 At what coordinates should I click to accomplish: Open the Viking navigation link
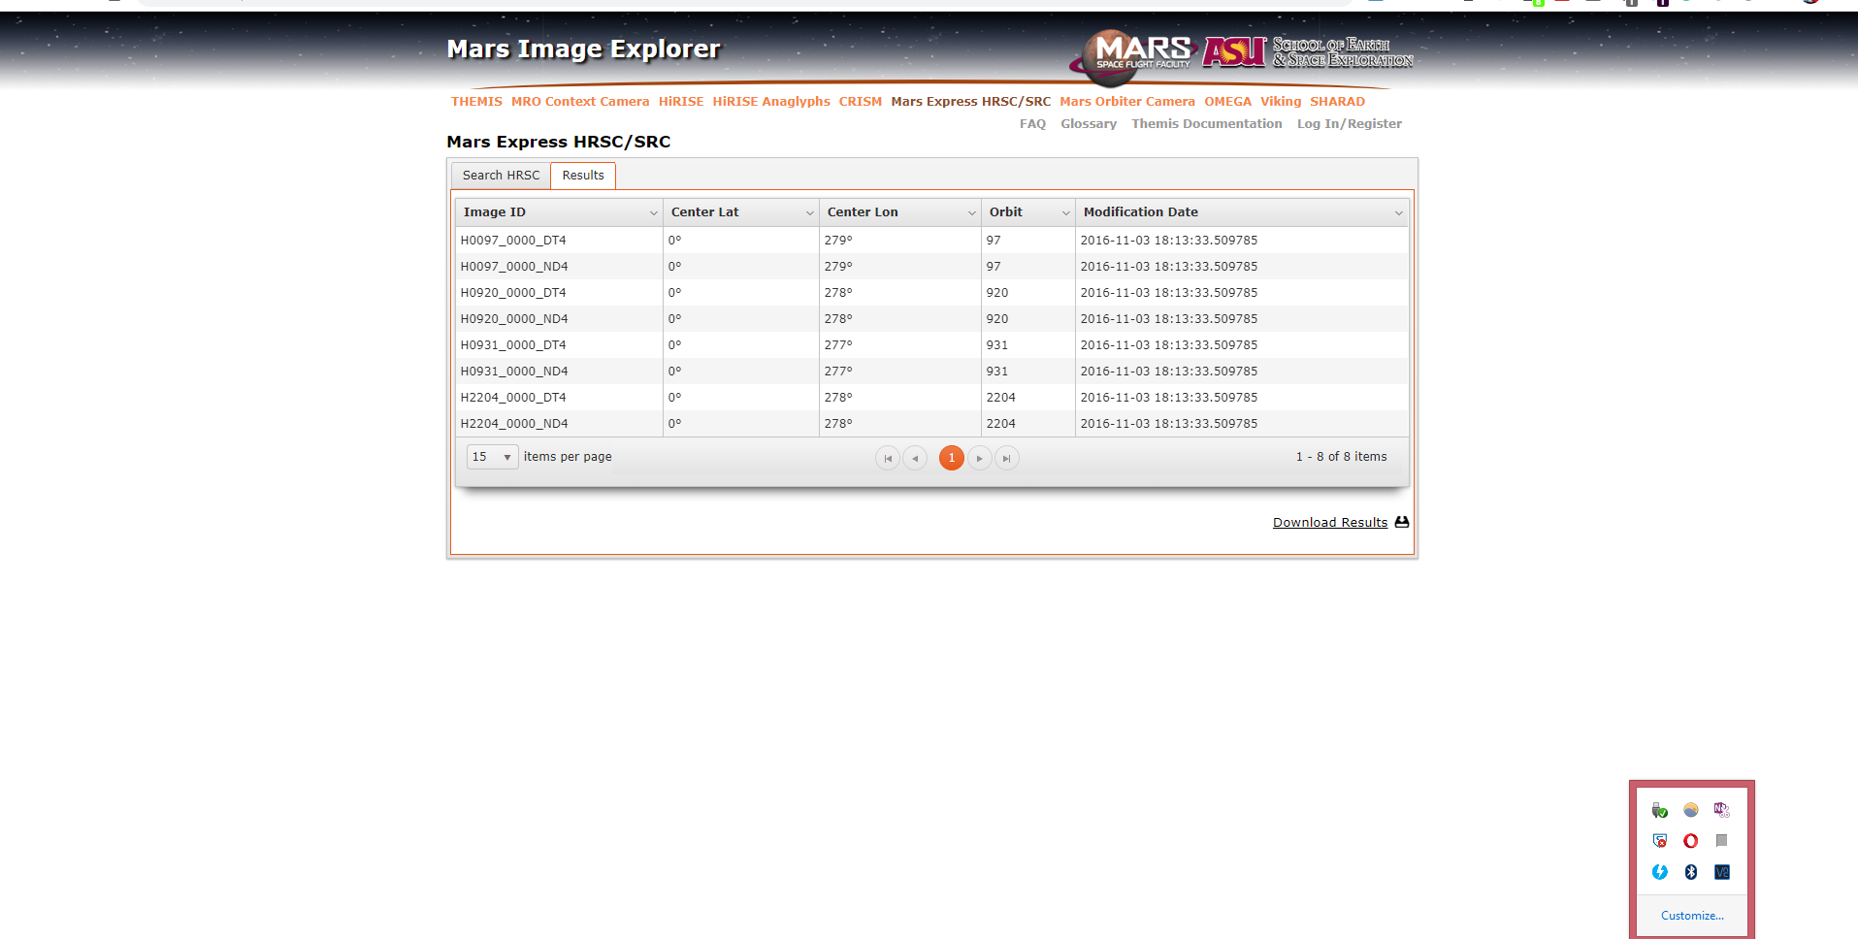click(1281, 102)
